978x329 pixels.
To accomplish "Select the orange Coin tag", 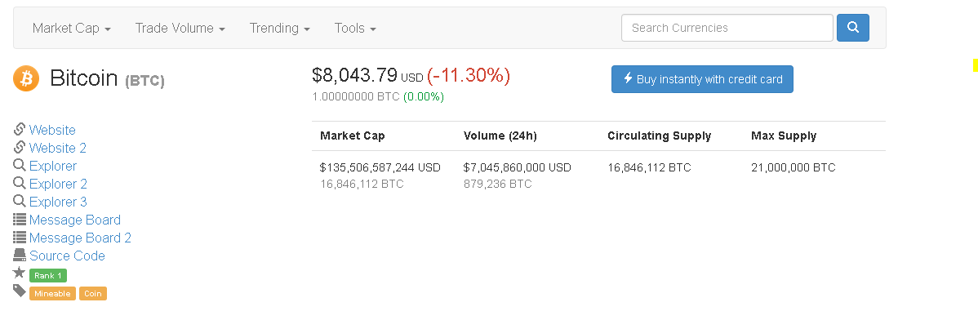I will pyautogui.click(x=93, y=293).
